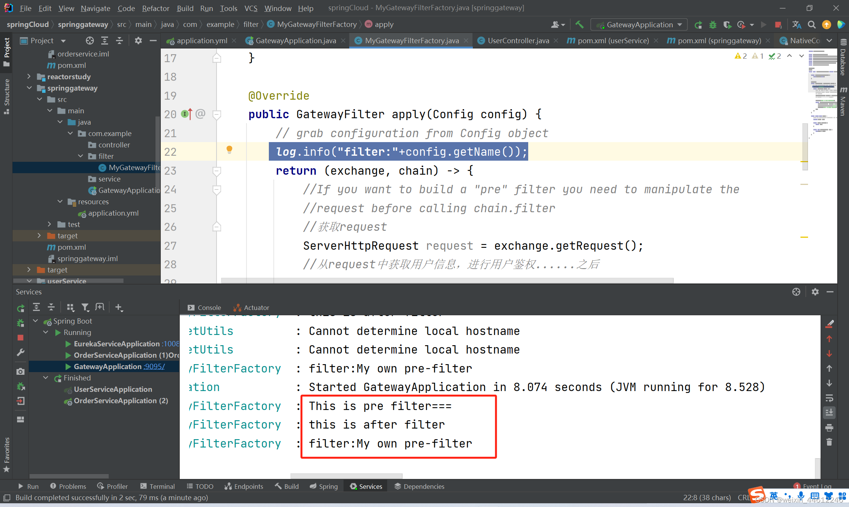Select EurekaServiceApplication in Services tree

pyautogui.click(x=116, y=344)
